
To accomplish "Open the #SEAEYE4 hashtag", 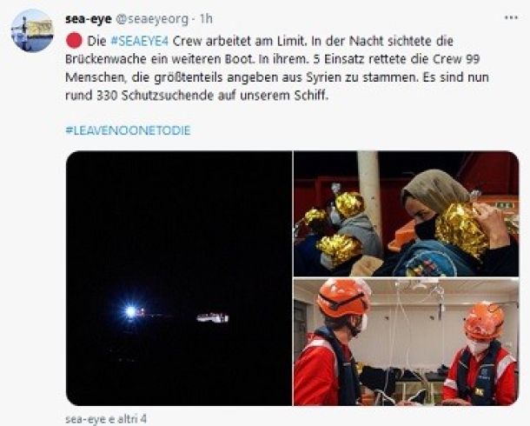I will 139,41.
